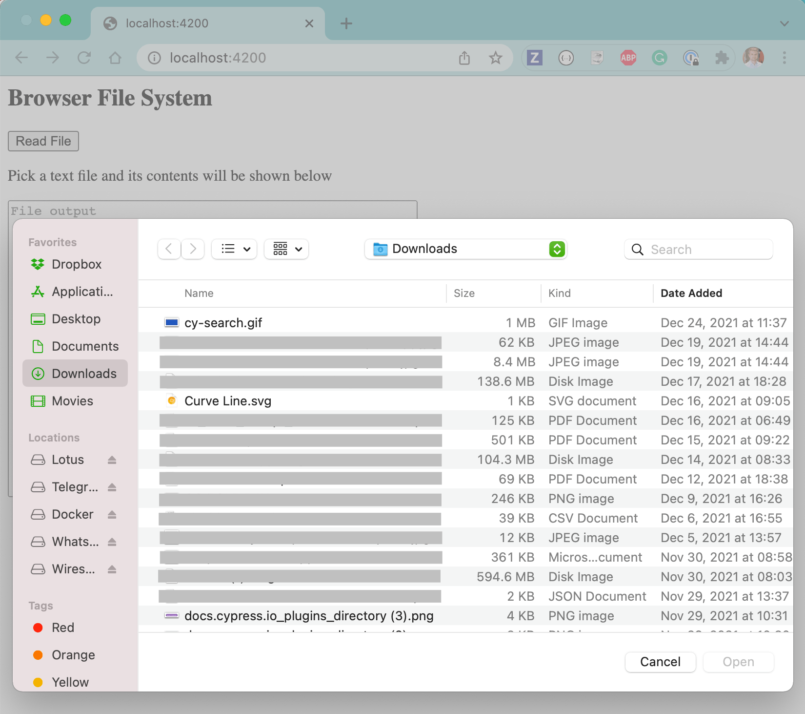Open the group-by grid dropdown
Screen dimensions: 805x714
tap(286, 249)
